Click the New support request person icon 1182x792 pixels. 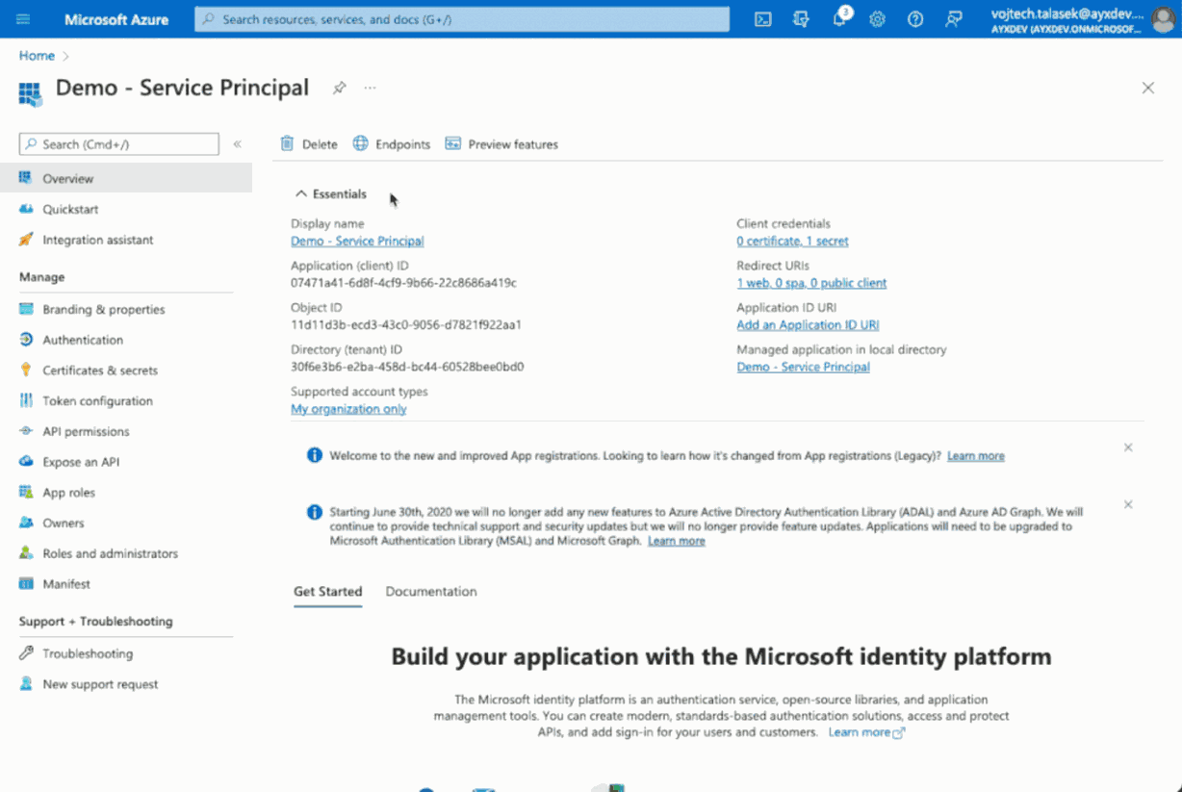click(x=26, y=684)
